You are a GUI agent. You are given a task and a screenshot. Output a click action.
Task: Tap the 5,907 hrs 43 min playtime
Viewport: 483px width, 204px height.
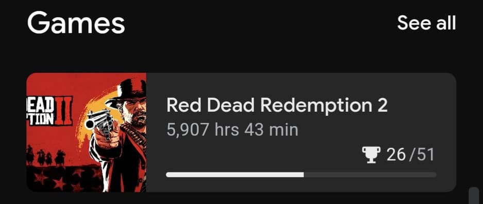click(232, 130)
